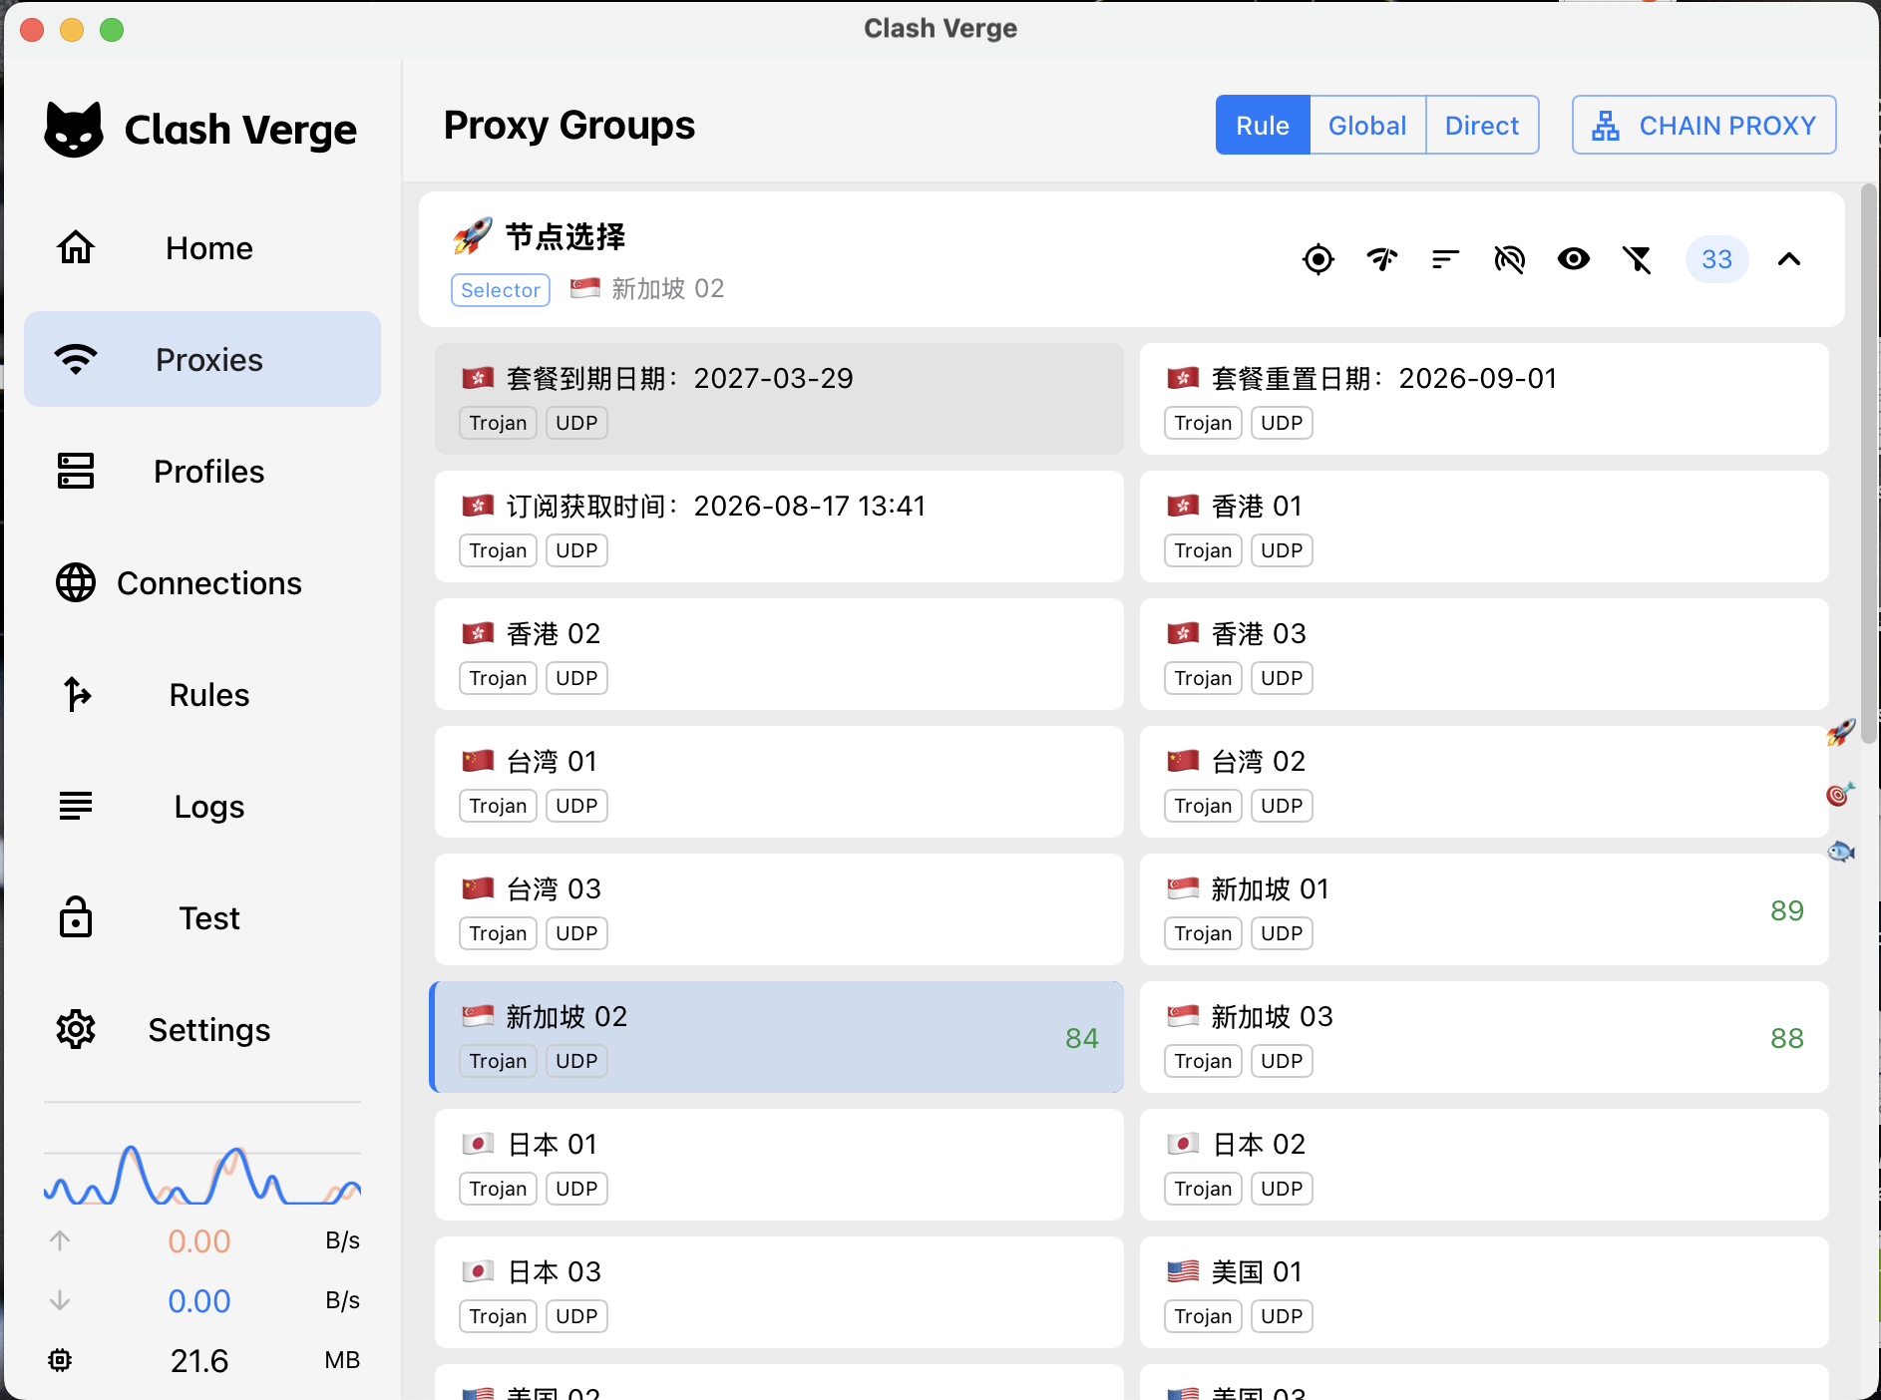Click the memory chip icon beside 21.6 MB
1881x1400 pixels.
pyautogui.click(x=60, y=1360)
